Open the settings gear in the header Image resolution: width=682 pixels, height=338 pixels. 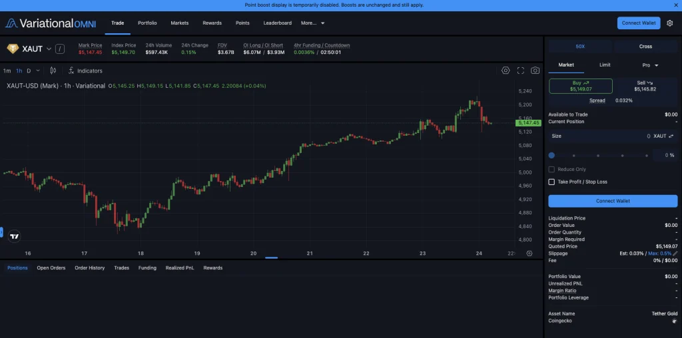(x=669, y=23)
